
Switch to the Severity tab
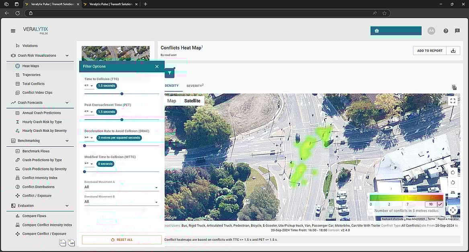(195, 86)
